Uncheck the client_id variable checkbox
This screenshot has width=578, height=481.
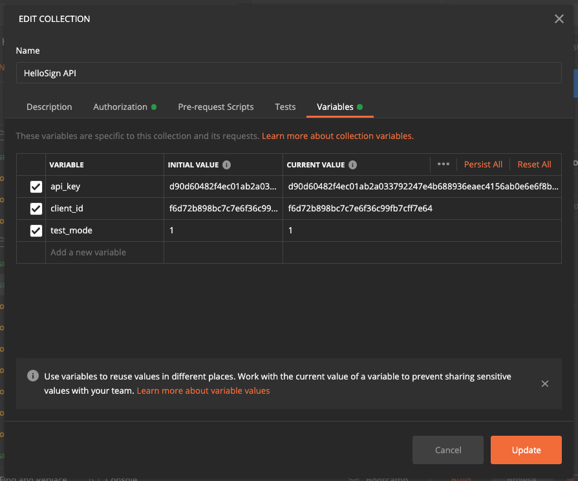click(36, 209)
